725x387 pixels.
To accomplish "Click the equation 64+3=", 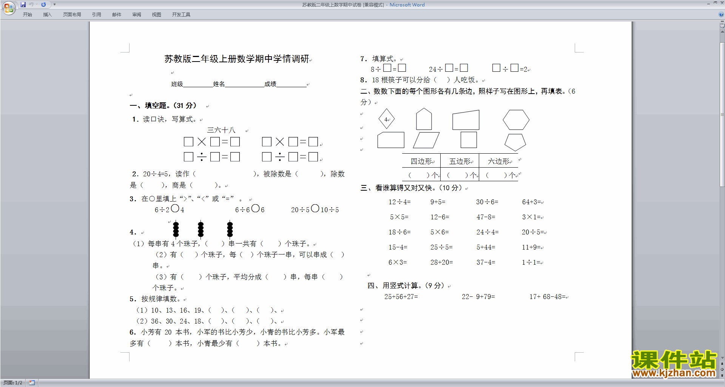I will 532,202.
